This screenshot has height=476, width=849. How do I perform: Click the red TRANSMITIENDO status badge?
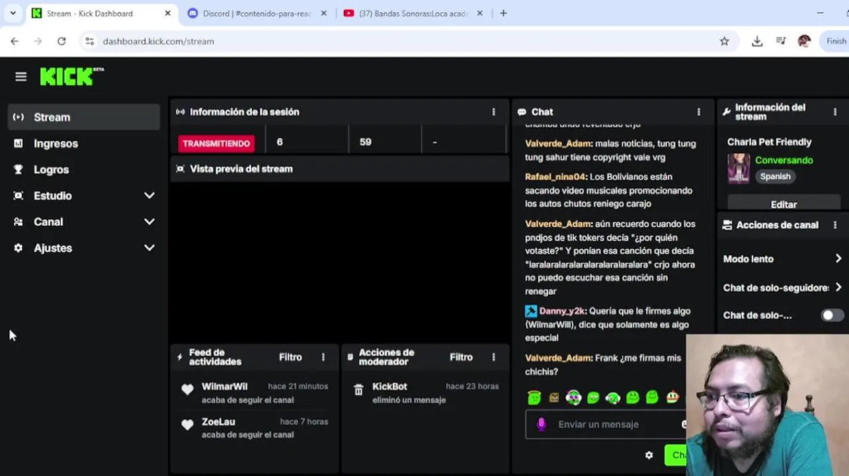(x=216, y=143)
